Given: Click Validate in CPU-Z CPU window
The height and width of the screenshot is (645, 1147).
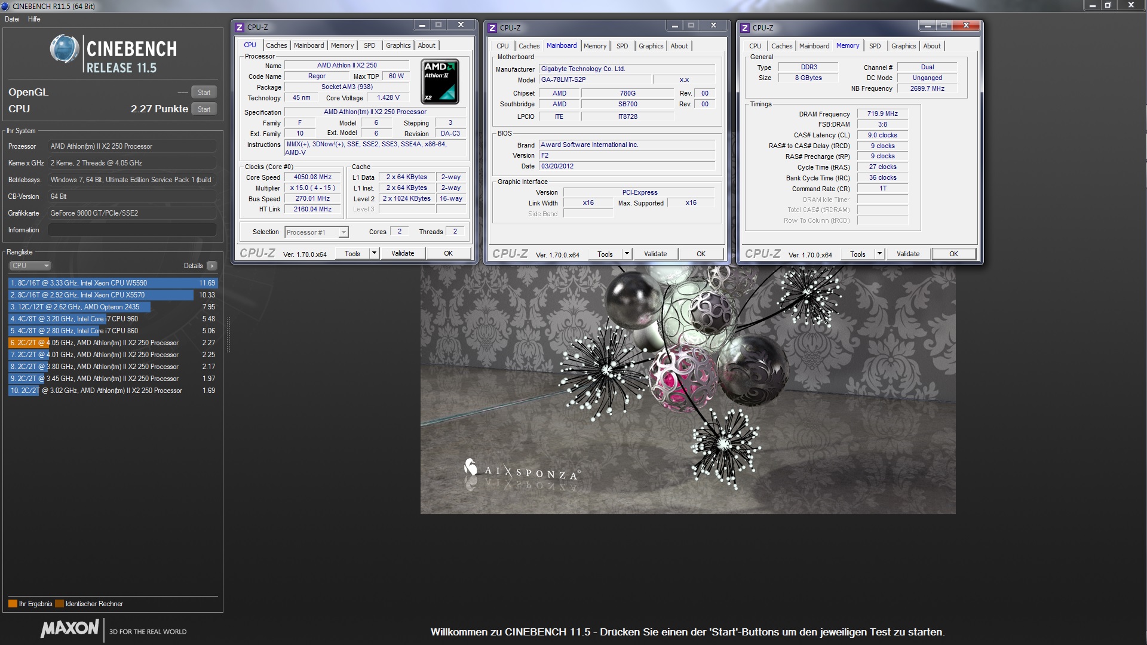Looking at the screenshot, I should pos(403,253).
